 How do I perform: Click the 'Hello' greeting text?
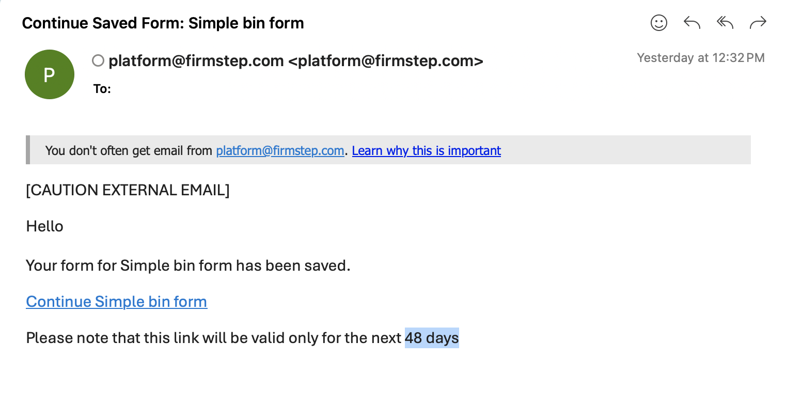[x=45, y=226]
